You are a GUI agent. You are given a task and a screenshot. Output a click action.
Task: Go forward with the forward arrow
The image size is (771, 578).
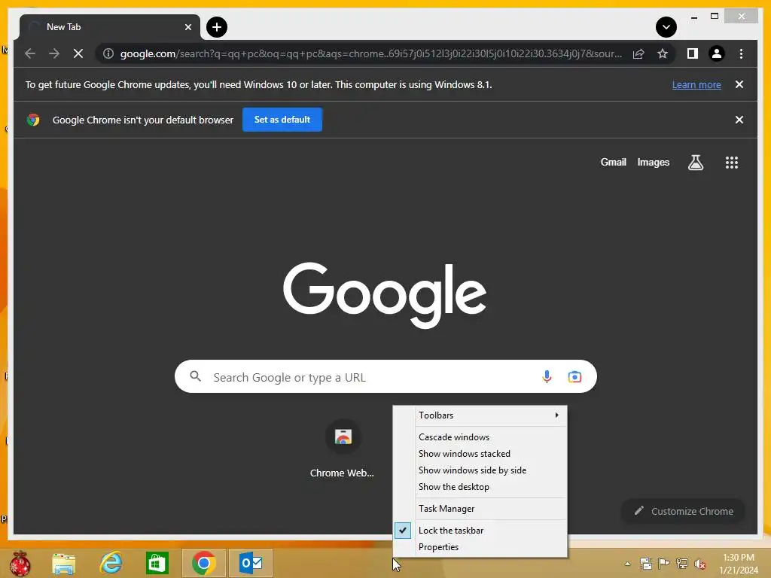[54, 53]
